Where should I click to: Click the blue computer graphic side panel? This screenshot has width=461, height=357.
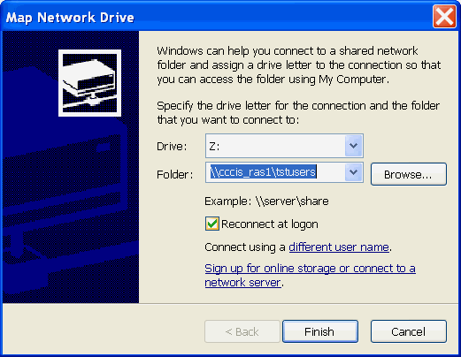(x=71, y=167)
